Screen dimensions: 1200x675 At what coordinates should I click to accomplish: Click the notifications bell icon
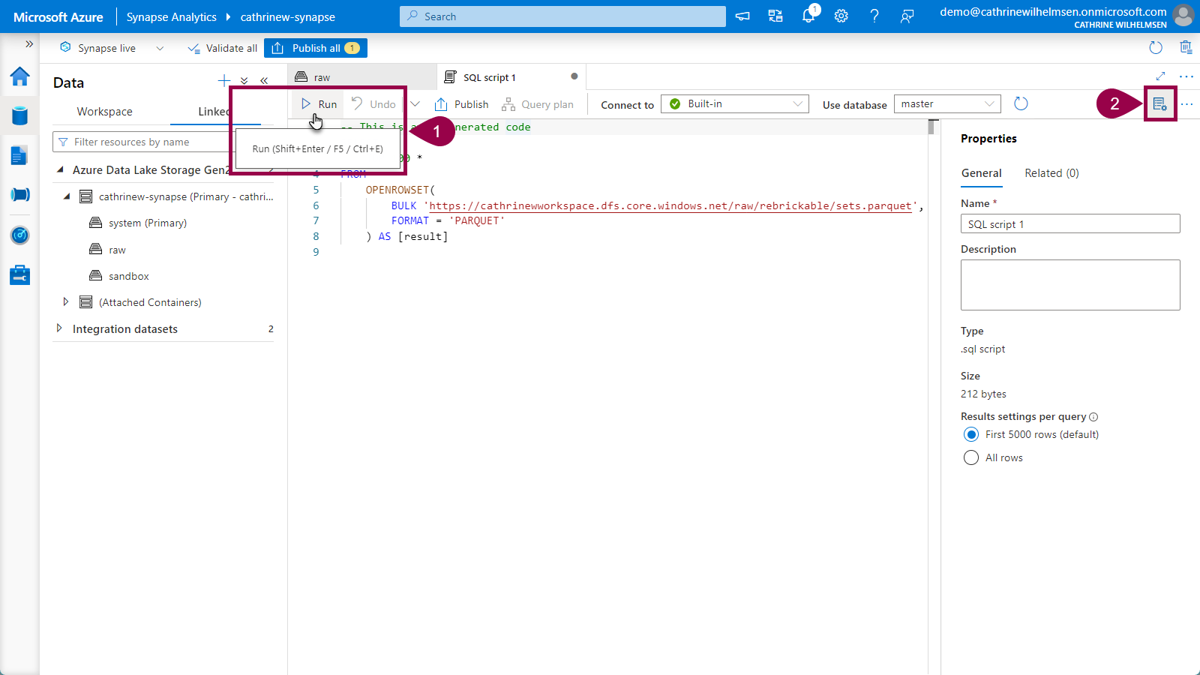point(808,16)
